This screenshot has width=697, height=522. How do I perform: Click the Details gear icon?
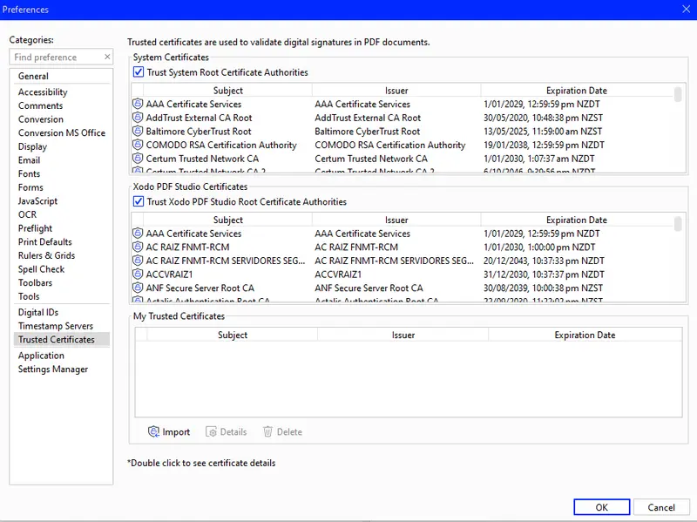211,431
